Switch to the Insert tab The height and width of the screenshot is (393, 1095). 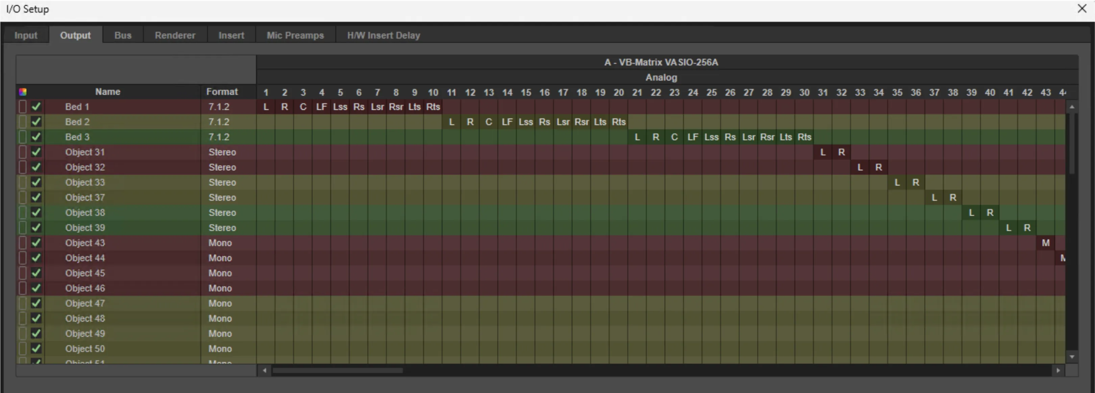[231, 35]
